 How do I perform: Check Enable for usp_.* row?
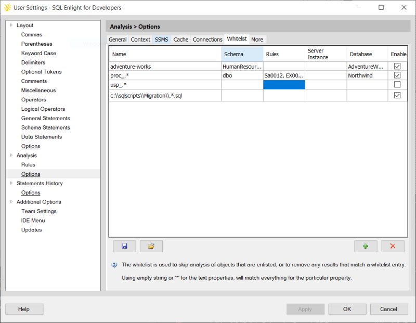pyautogui.click(x=397, y=84)
